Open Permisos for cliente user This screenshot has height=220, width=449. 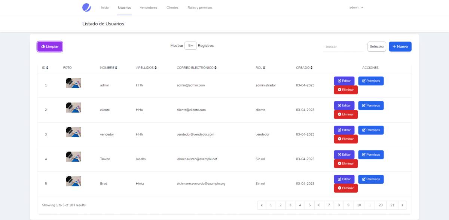371,106
